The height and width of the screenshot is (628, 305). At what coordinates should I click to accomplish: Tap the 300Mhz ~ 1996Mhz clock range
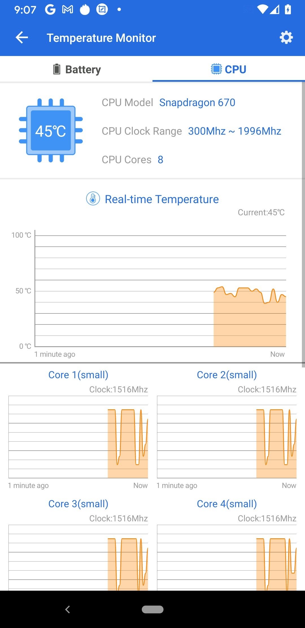point(235,131)
